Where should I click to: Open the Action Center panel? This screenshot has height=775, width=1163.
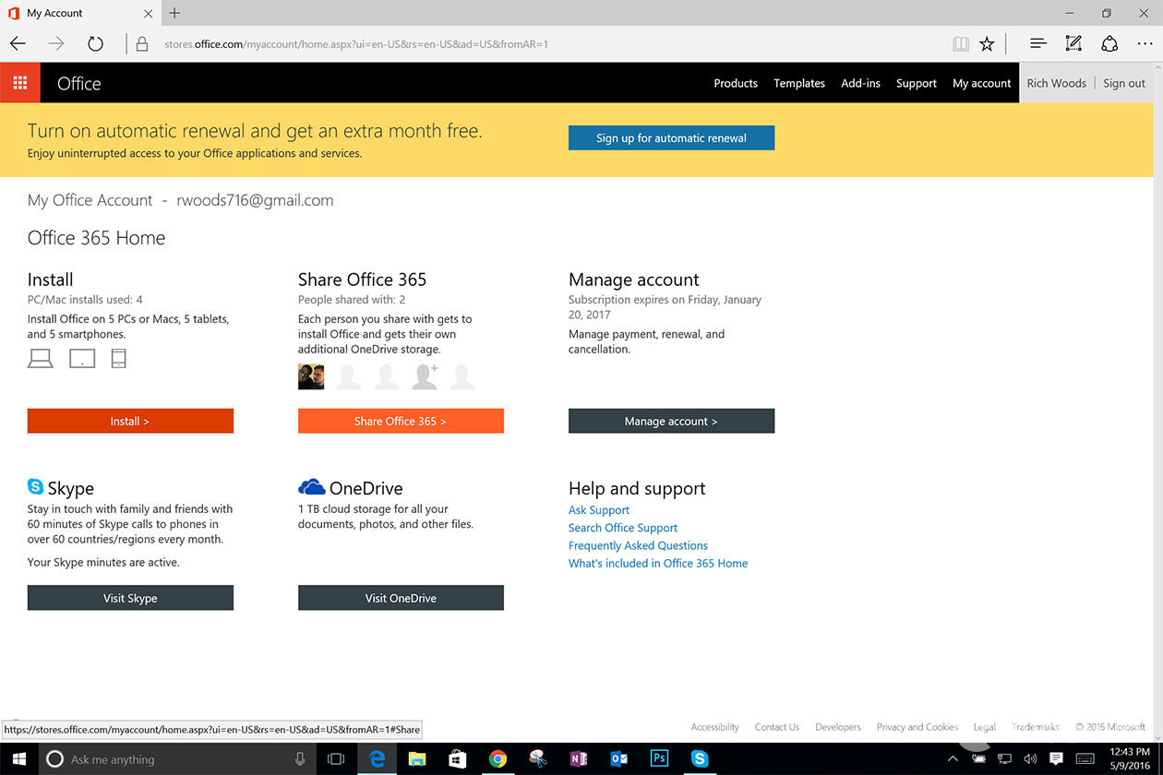(x=1055, y=758)
